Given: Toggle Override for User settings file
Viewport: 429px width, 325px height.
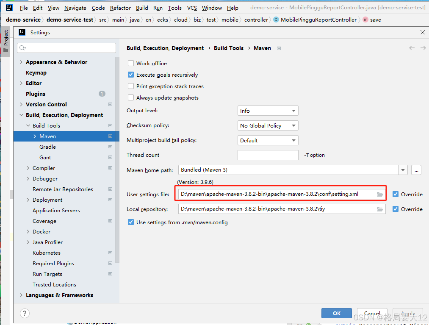Looking at the screenshot, I should (396, 194).
